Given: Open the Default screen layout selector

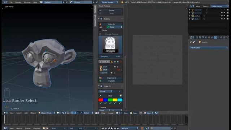Looking at the screenshot, I should [53, 2].
